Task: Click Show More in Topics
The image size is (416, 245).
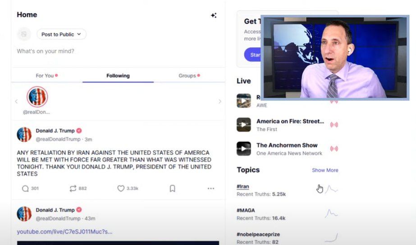Action: tap(325, 170)
